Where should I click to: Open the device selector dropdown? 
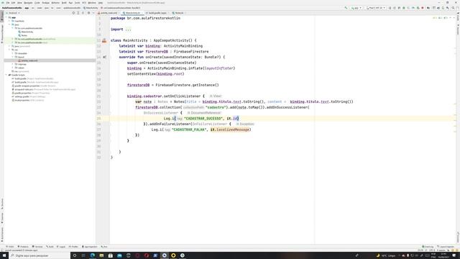click(x=375, y=8)
